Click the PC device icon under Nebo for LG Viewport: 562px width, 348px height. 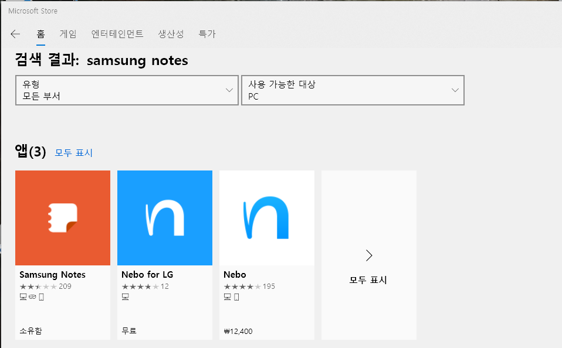[126, 297]
